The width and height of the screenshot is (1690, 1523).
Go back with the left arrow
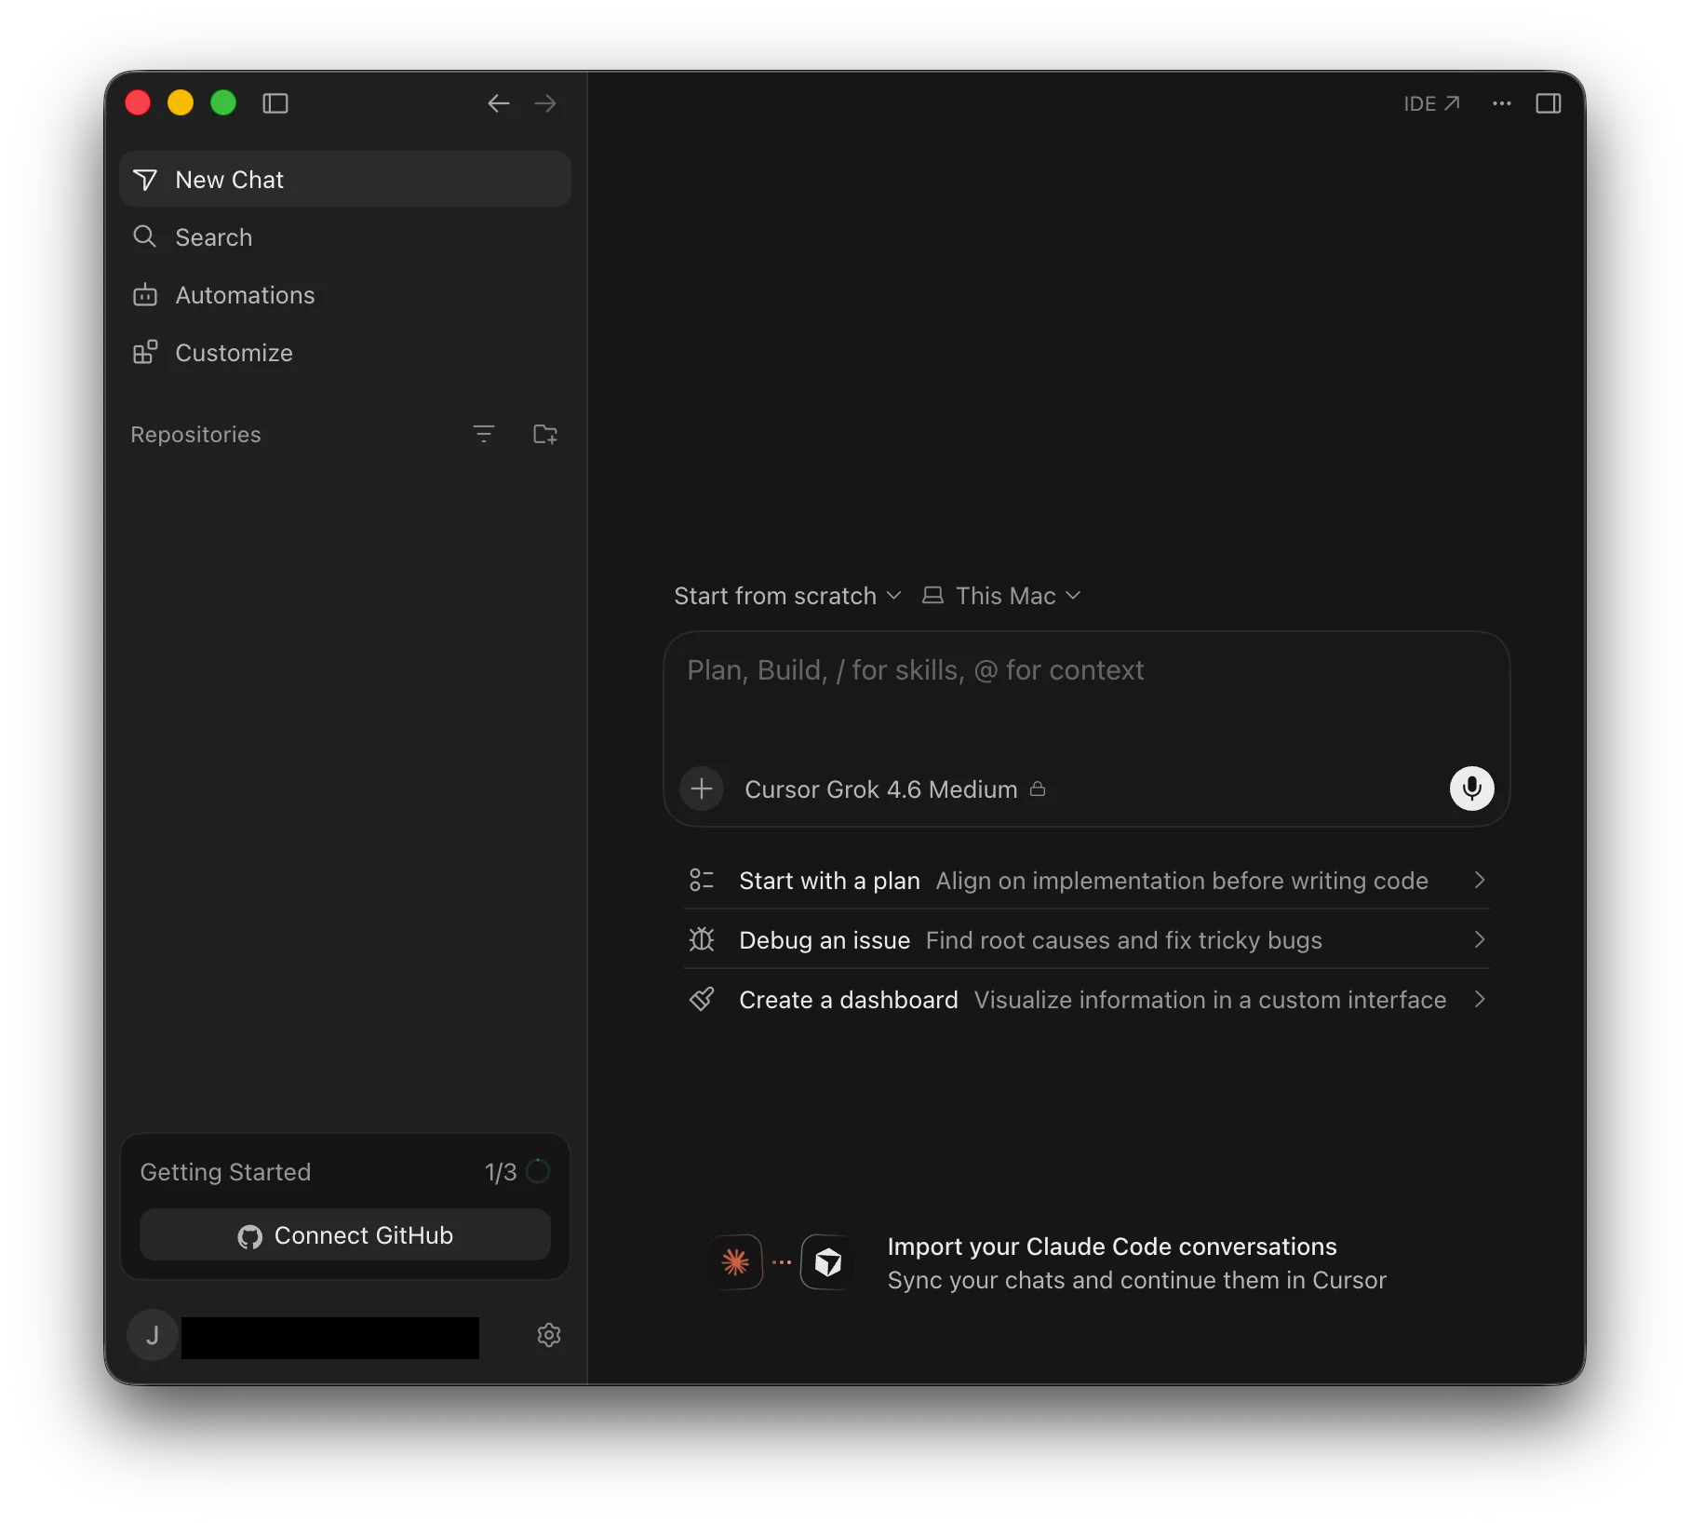(x=499, y=103)
